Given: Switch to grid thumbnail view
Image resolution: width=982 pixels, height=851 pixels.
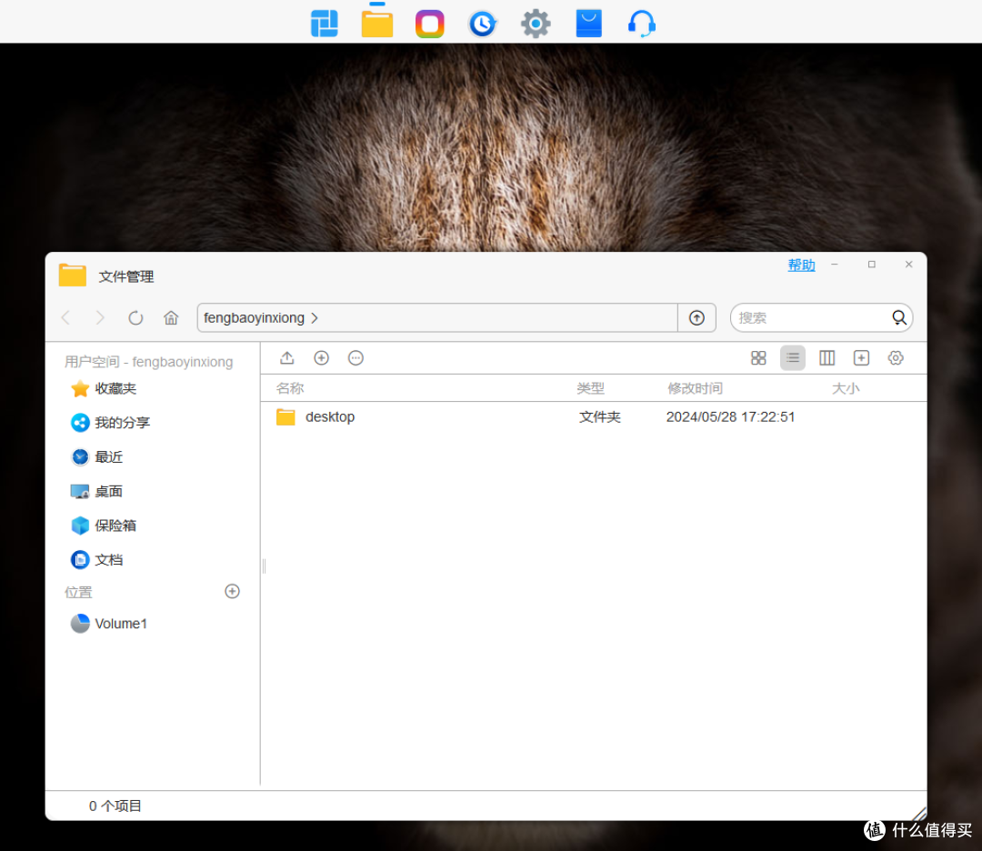Looking at the screenshot, I should 758,357.
